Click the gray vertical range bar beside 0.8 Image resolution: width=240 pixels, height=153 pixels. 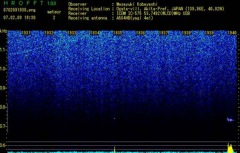[x=7, y=118]
